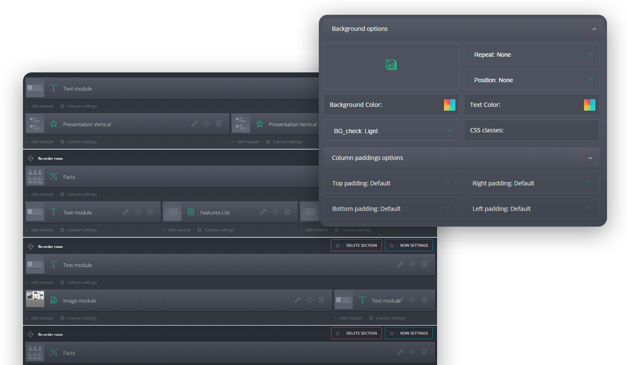
Task: Click move handle icon on left Presentation Vertical
Action: point(206,124)
